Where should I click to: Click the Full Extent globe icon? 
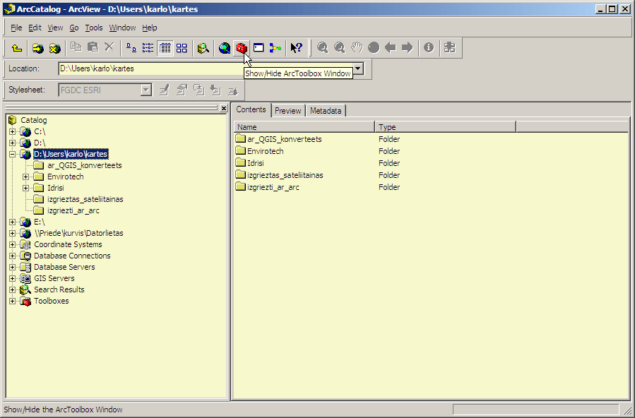[x=374, y=48]
